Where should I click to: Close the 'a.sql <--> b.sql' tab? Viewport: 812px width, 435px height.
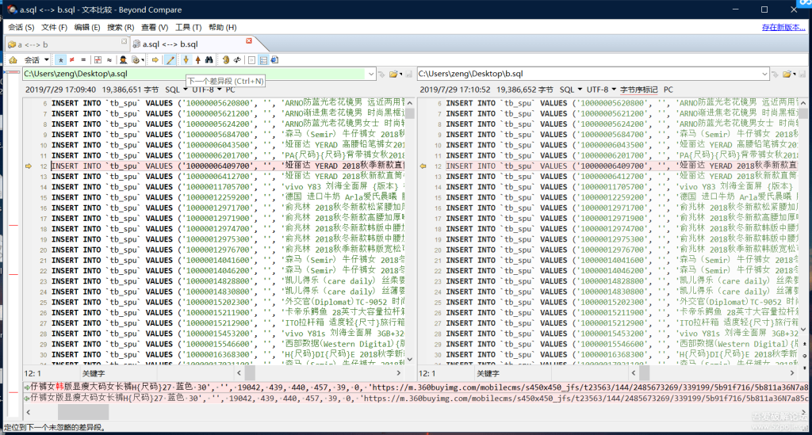(248, 41)
